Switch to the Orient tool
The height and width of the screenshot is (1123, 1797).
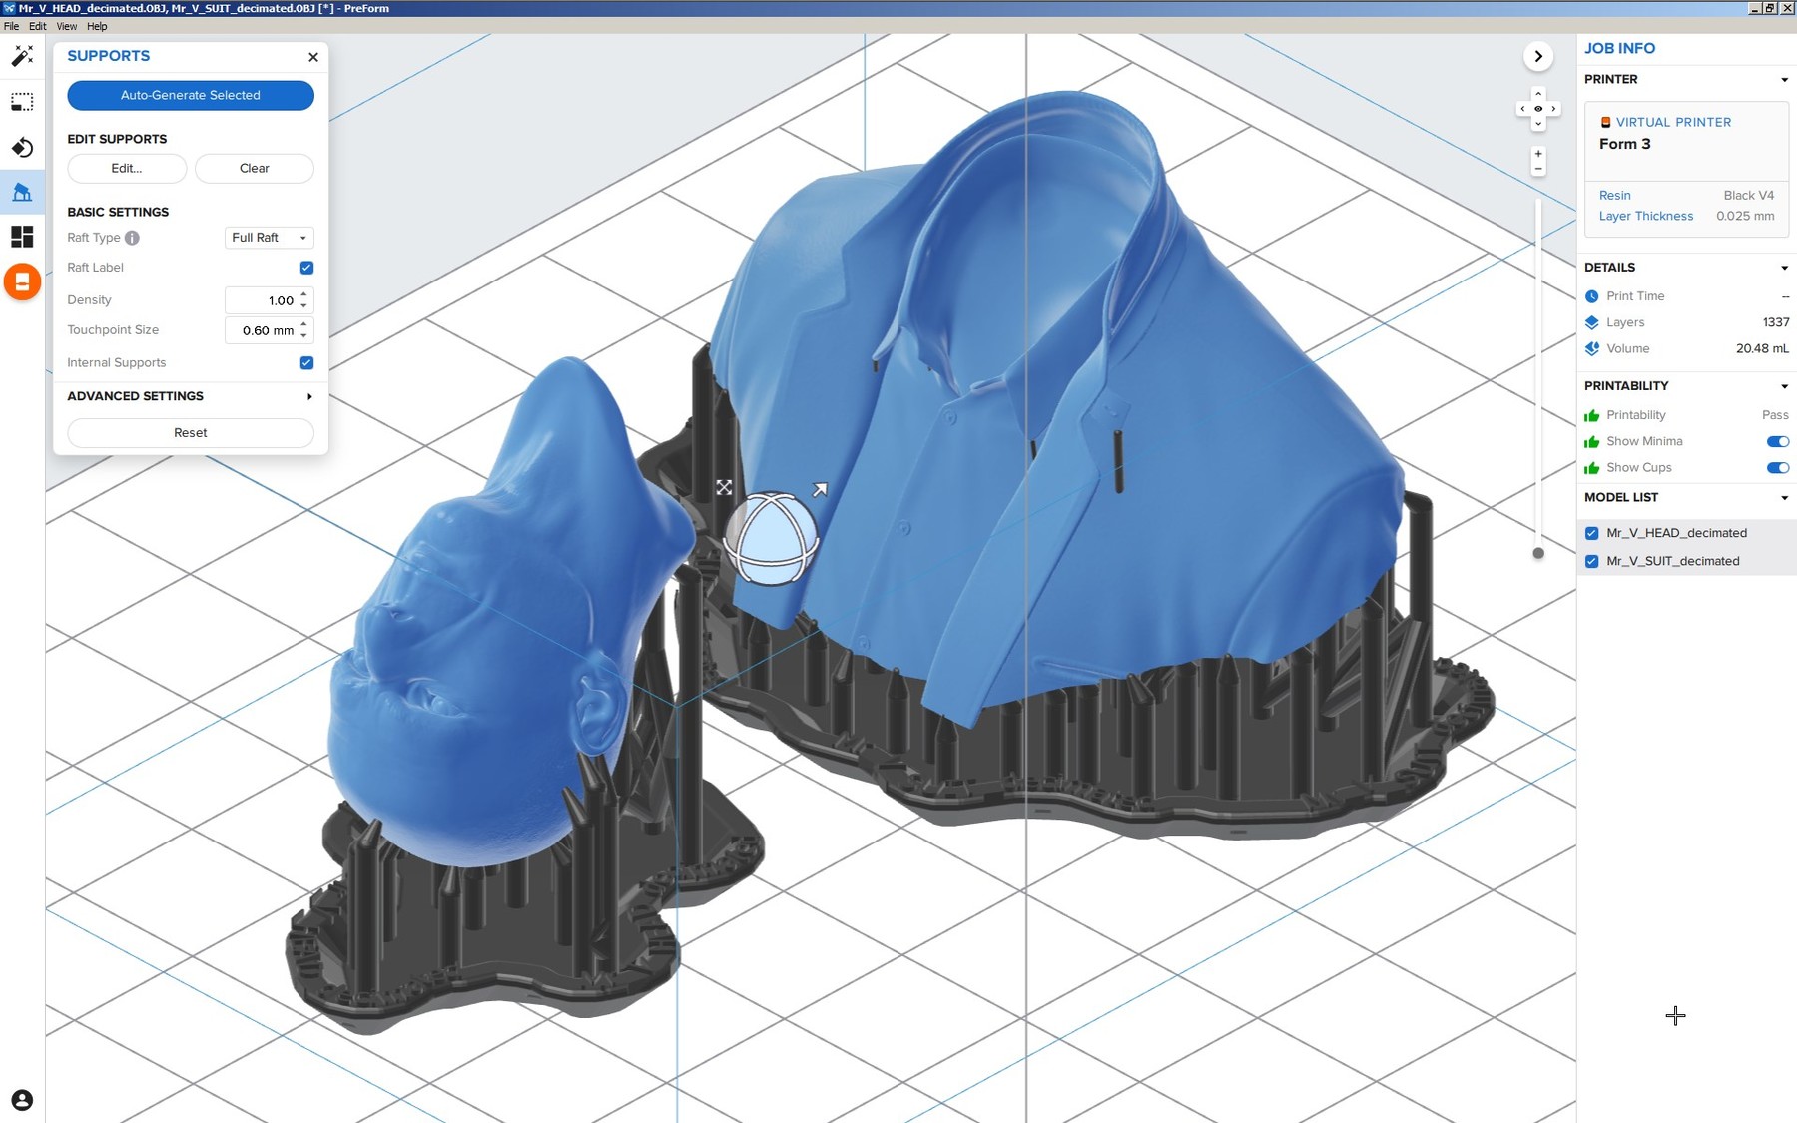[22, 147]
